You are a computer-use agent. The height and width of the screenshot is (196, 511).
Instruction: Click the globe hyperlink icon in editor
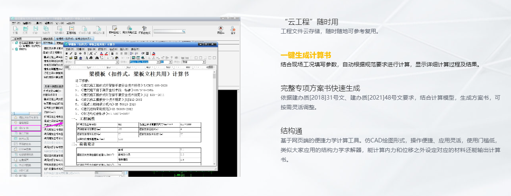[x=143, y=58]
